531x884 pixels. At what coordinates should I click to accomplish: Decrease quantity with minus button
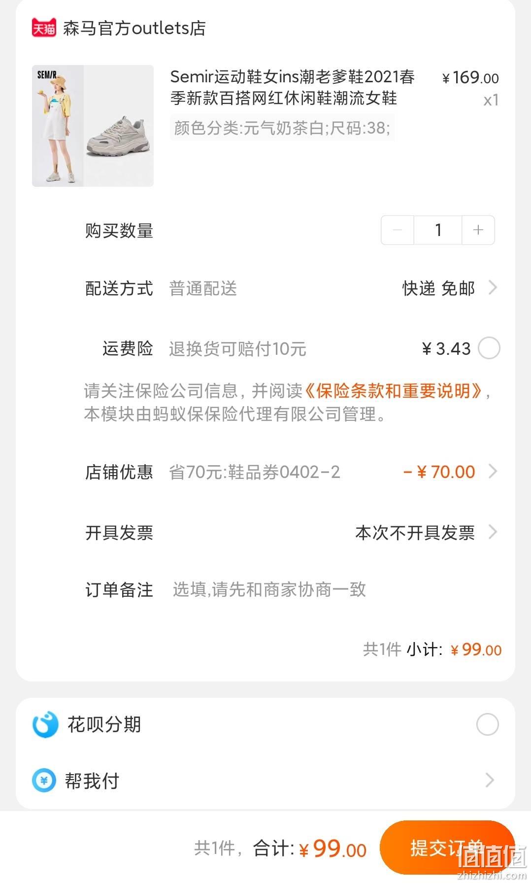click(398, 230)
